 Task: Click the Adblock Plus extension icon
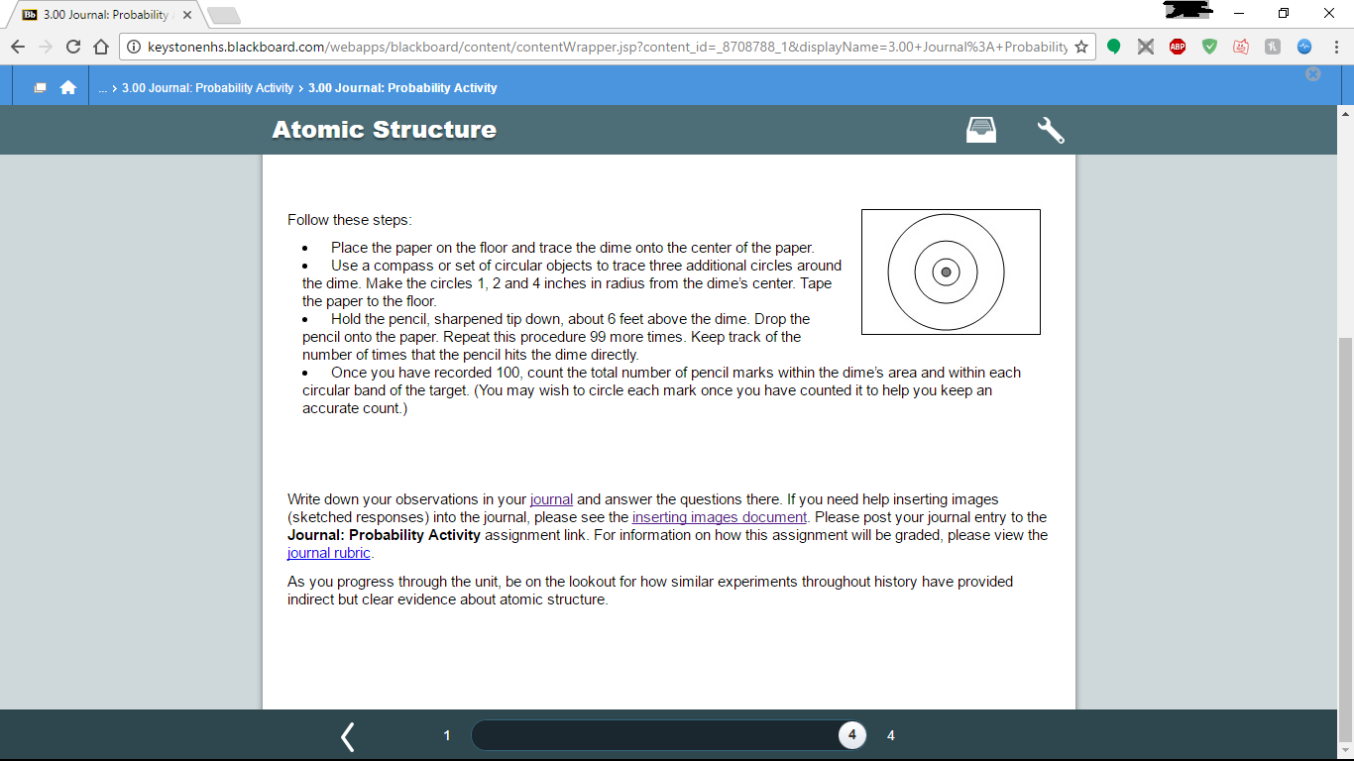(1178, 47)
